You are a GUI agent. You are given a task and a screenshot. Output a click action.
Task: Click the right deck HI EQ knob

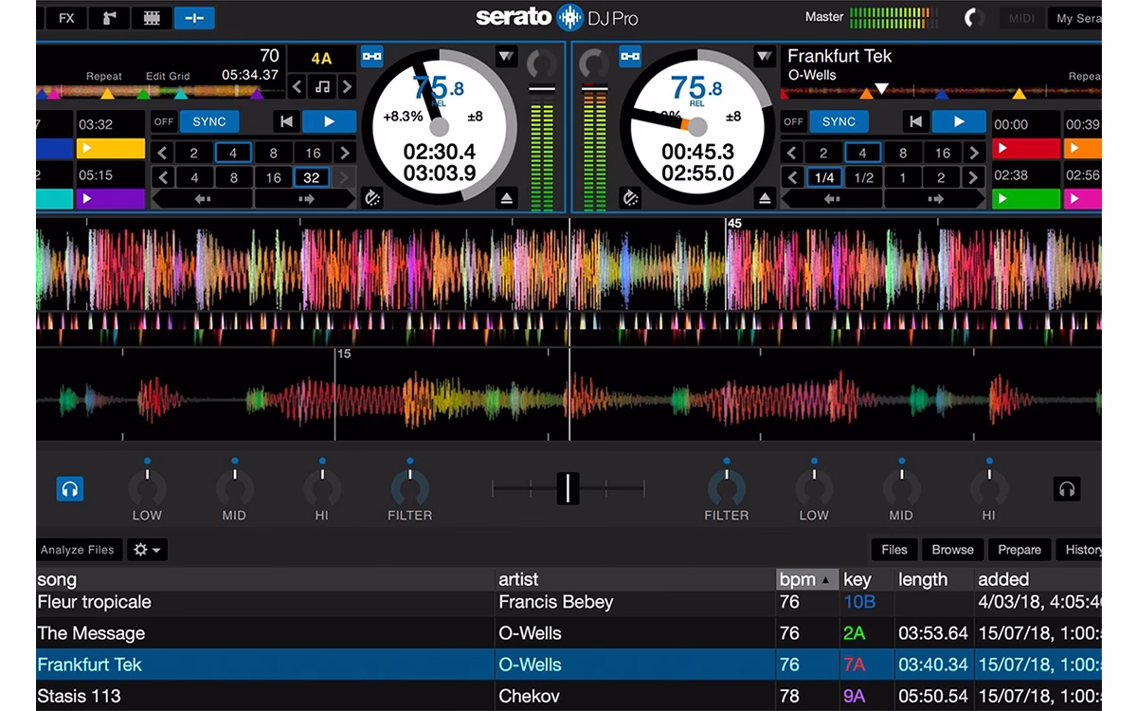tap(988, 488)
